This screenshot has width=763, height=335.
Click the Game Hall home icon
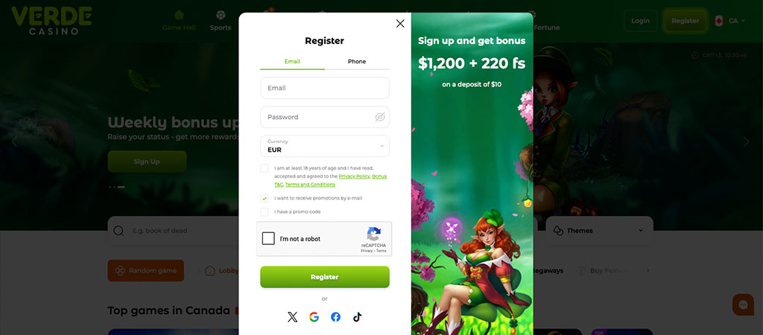(179, 15)
